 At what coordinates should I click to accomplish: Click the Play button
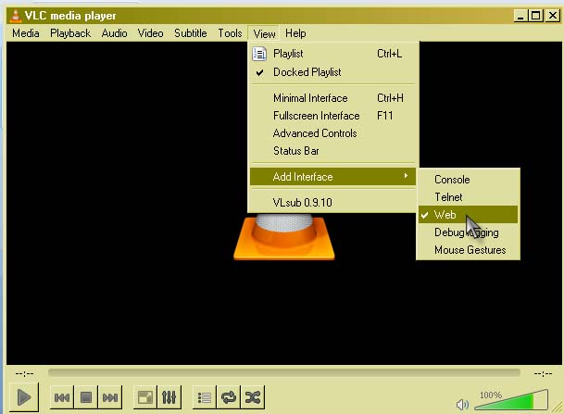[x=24, y=397]
